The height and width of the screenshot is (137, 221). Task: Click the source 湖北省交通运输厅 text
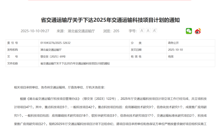pyautogui.click(x=81, y=31)
